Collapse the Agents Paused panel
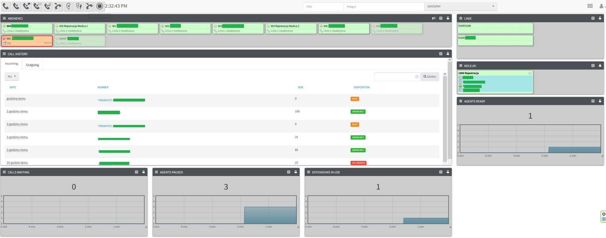The width and height of the screenshot is (606, 238). (x=289, y=172)
